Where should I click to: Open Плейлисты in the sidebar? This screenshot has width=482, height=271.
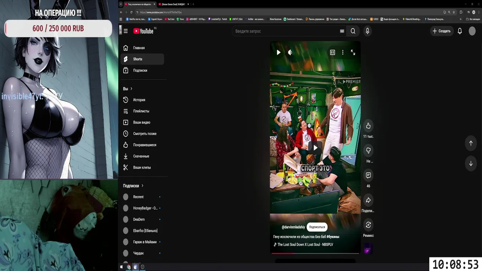[142, 111]
